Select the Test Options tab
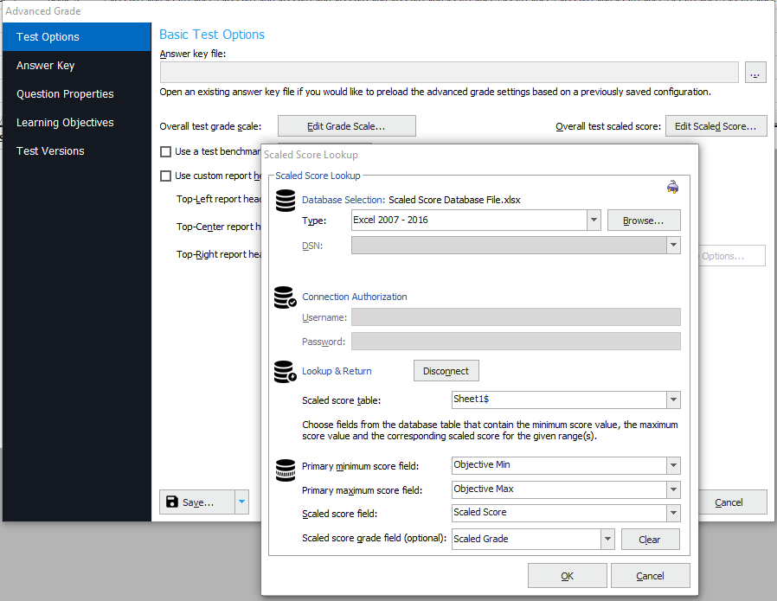 pyautogui.click(x=77, y=36)
